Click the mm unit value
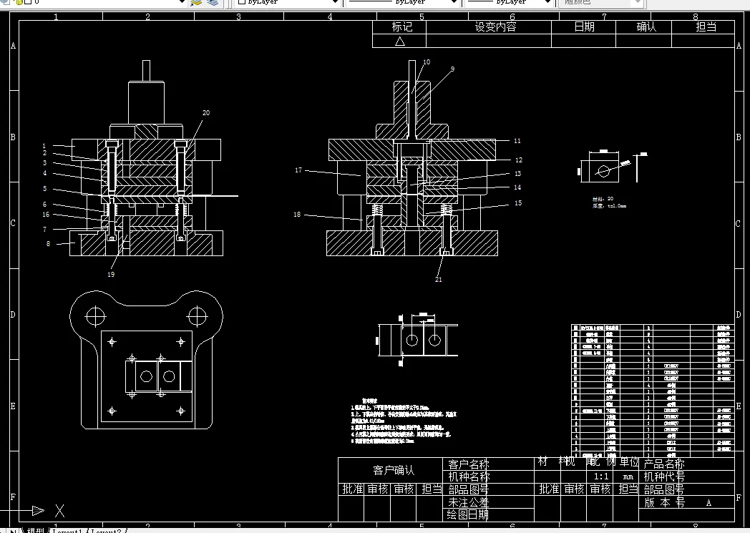Screen dimensions: 750x533 point(628,477)
